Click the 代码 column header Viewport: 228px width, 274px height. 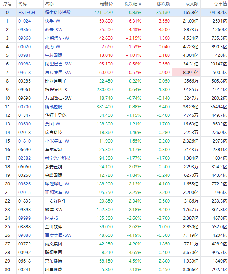[22, 4]
